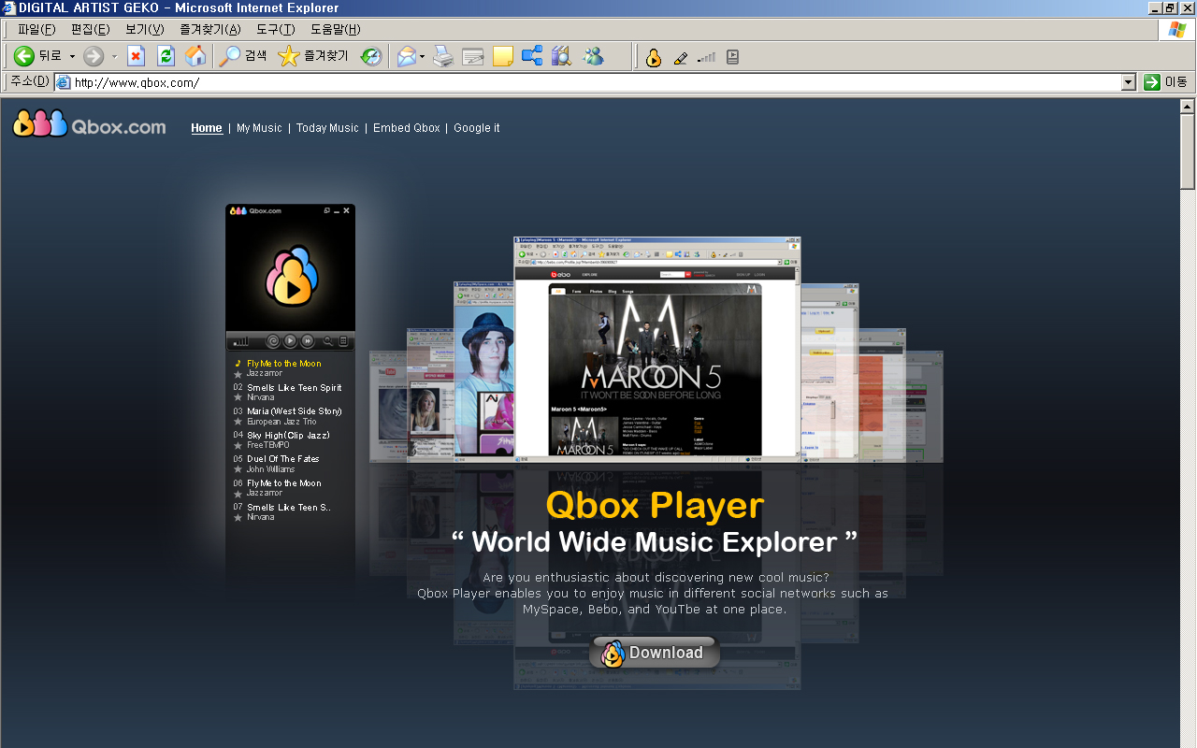Click the research books toolbar icon
The width and height of the screenshot is (1197, 748).
561,56
